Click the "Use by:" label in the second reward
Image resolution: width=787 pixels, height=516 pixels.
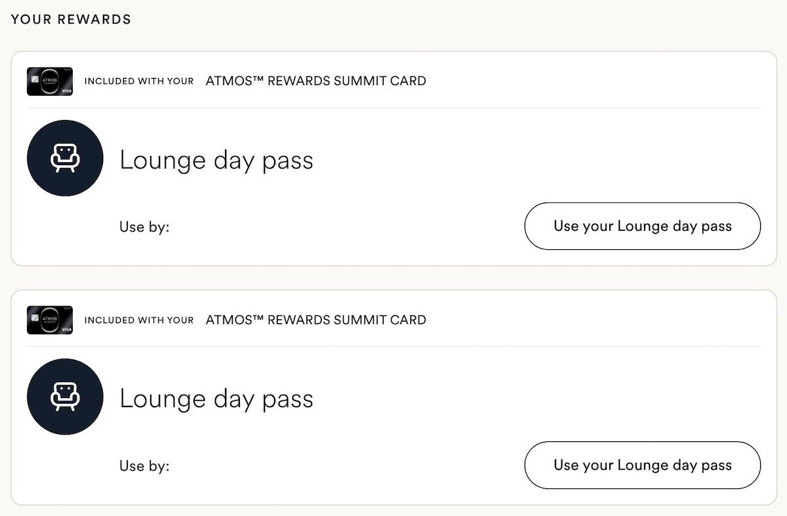pos(144,466)
